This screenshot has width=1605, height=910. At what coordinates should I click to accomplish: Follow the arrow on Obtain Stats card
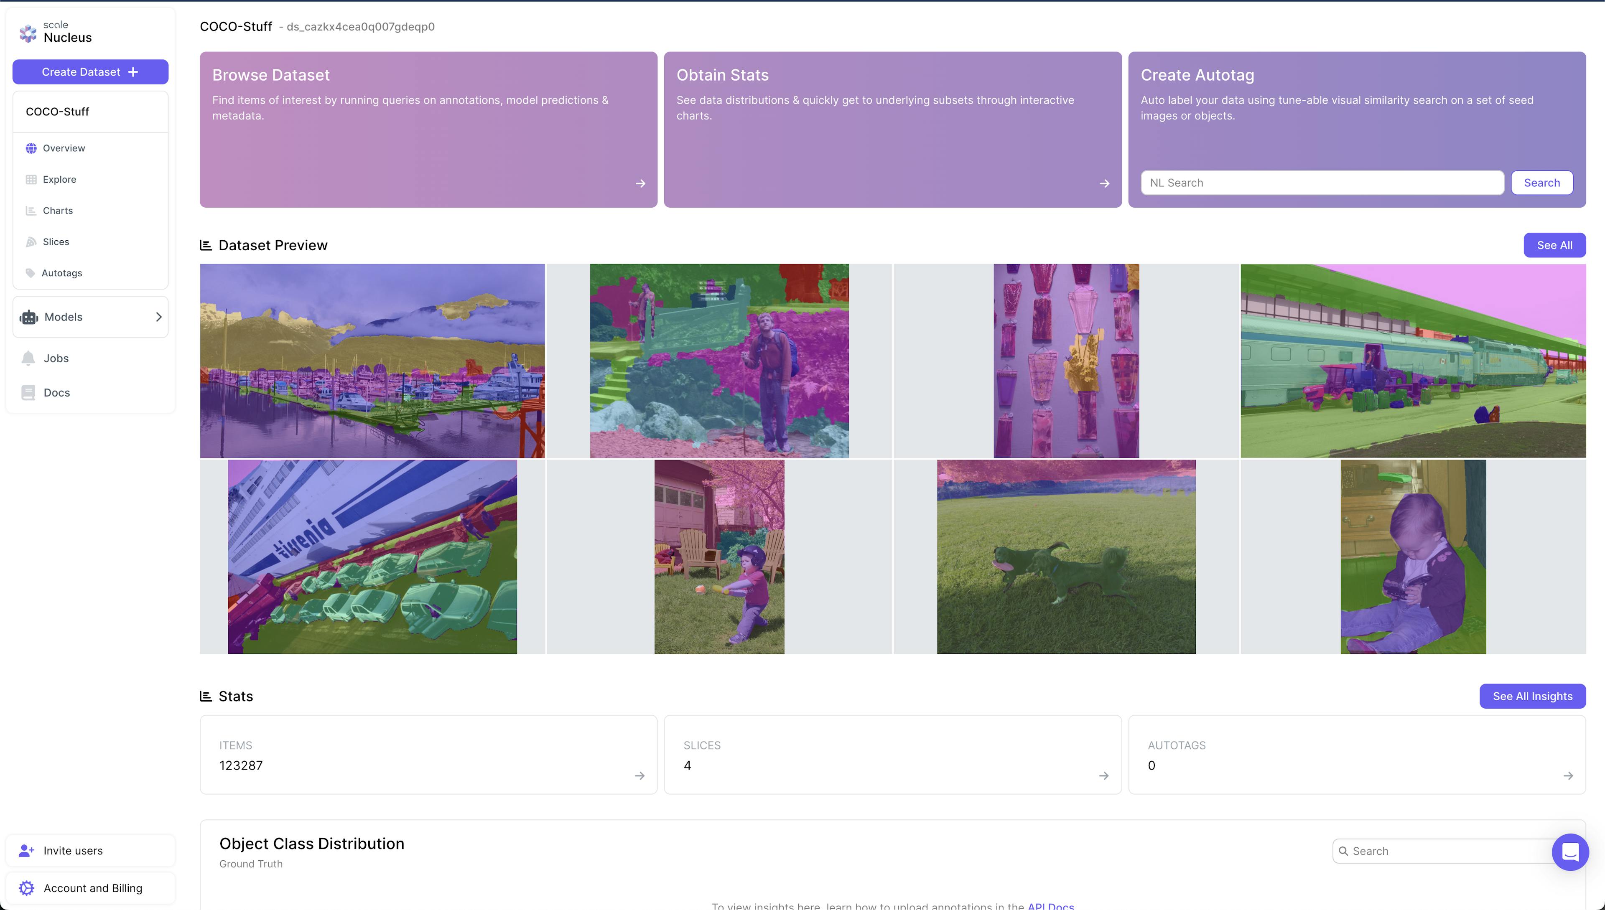(x=1104, y=184)
